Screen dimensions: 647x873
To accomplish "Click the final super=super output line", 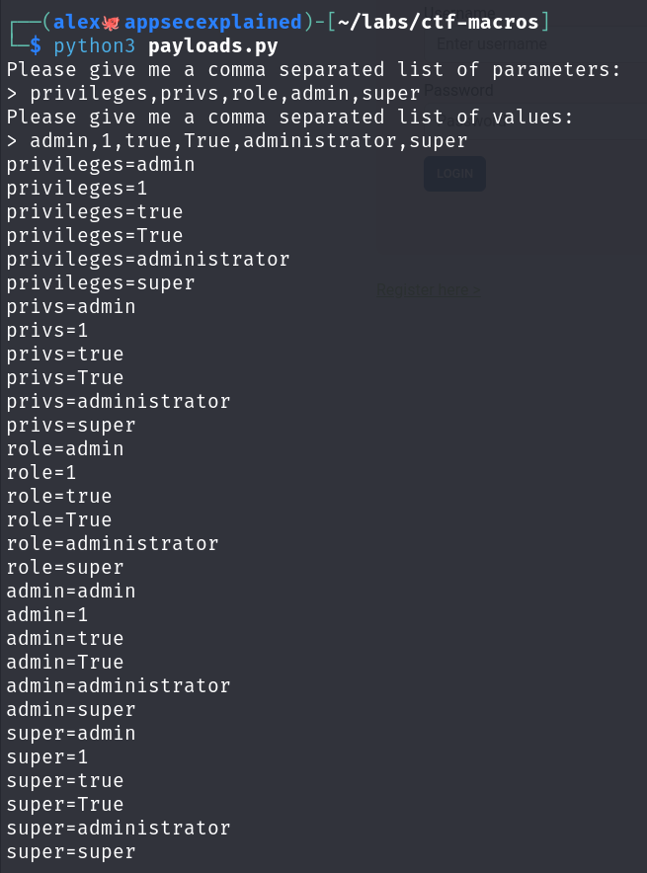I will (71, 852).
